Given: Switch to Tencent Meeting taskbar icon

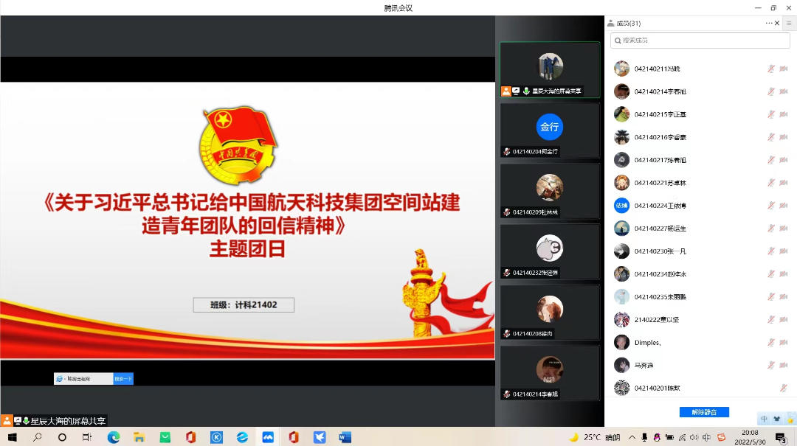Looking at the screenshot, I should [x=268, y=437].
